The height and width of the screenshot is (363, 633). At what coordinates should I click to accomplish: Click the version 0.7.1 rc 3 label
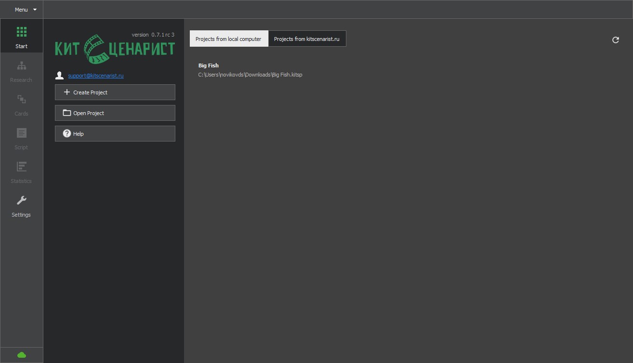coord(153,35)
